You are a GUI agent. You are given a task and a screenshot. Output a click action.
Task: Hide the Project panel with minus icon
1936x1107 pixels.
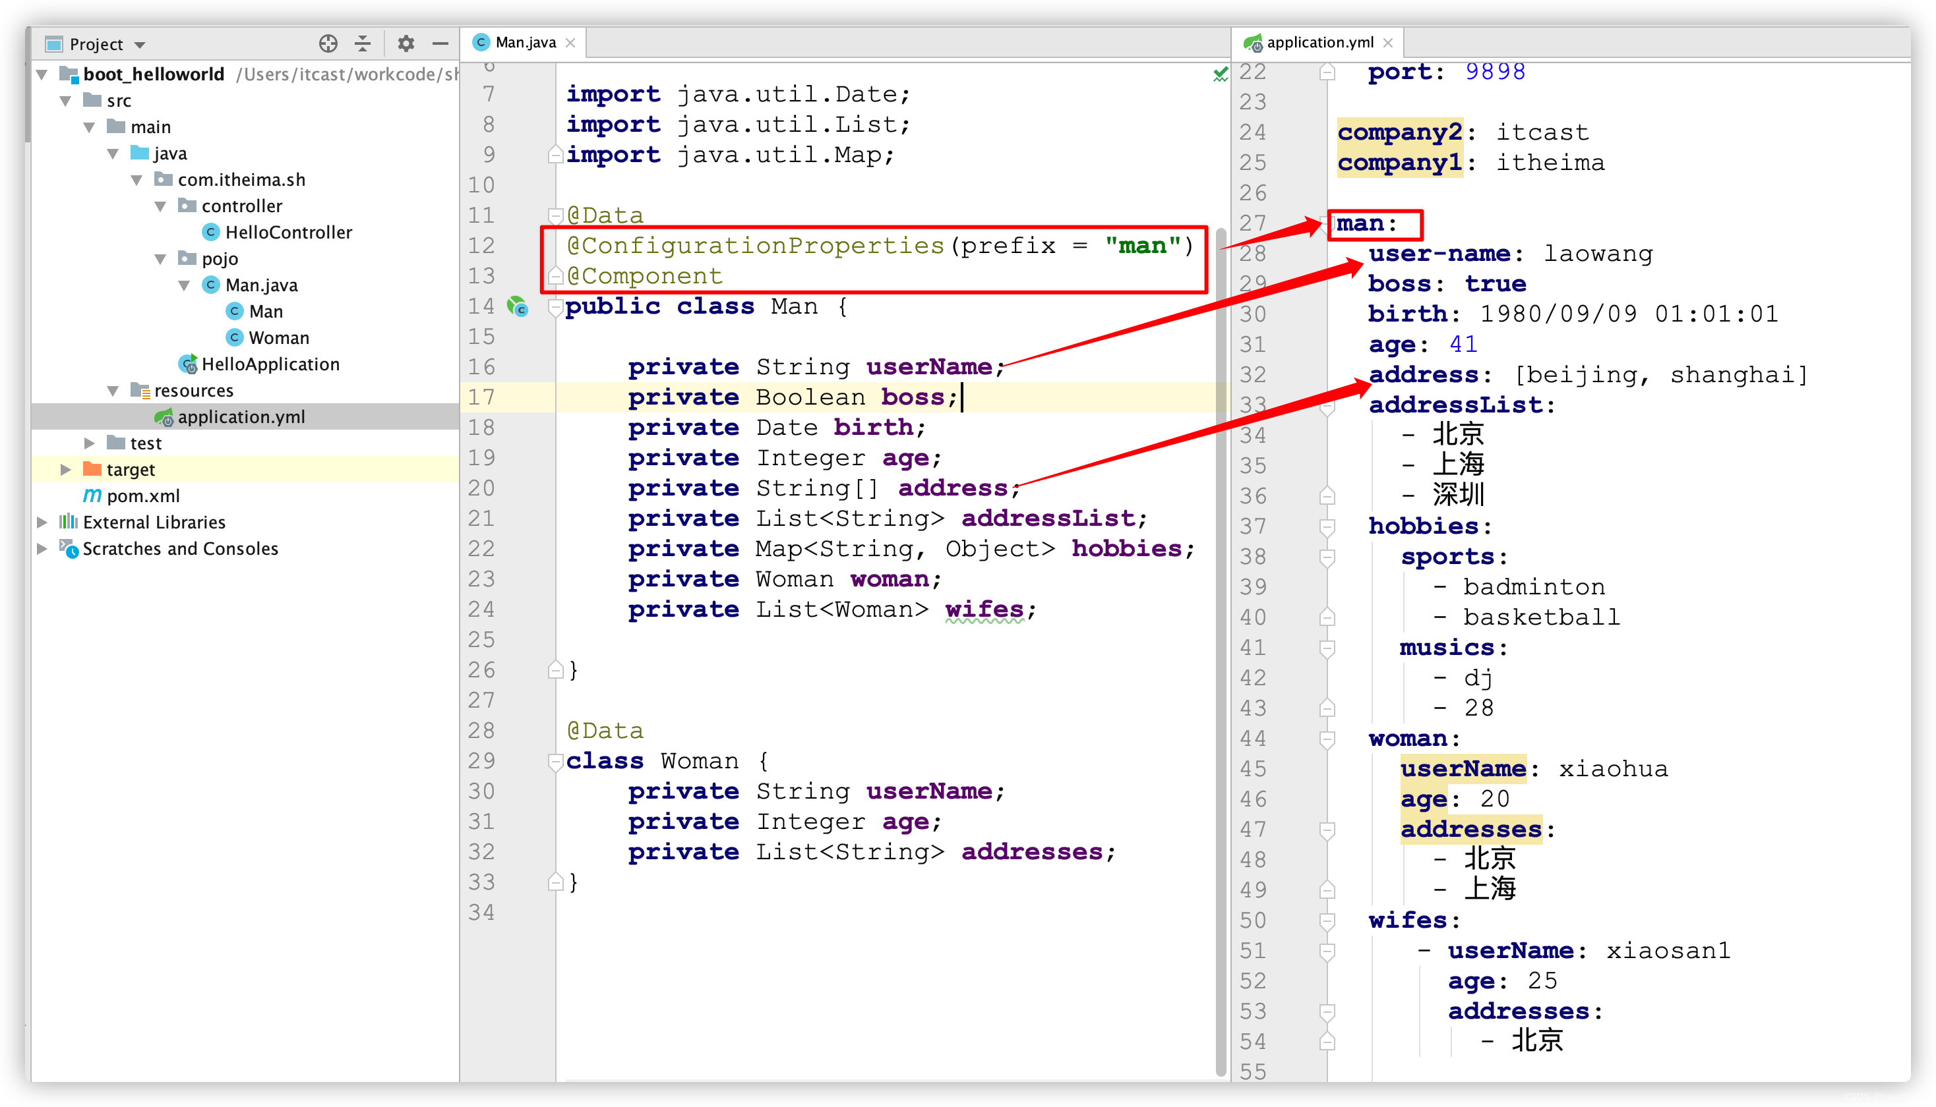(x=440, y=43)
